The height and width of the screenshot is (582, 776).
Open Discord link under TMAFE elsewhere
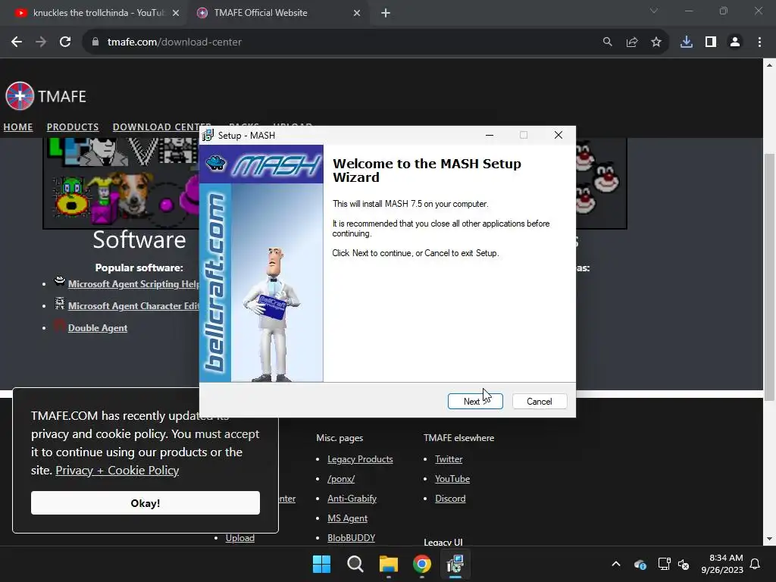(450, 499)
